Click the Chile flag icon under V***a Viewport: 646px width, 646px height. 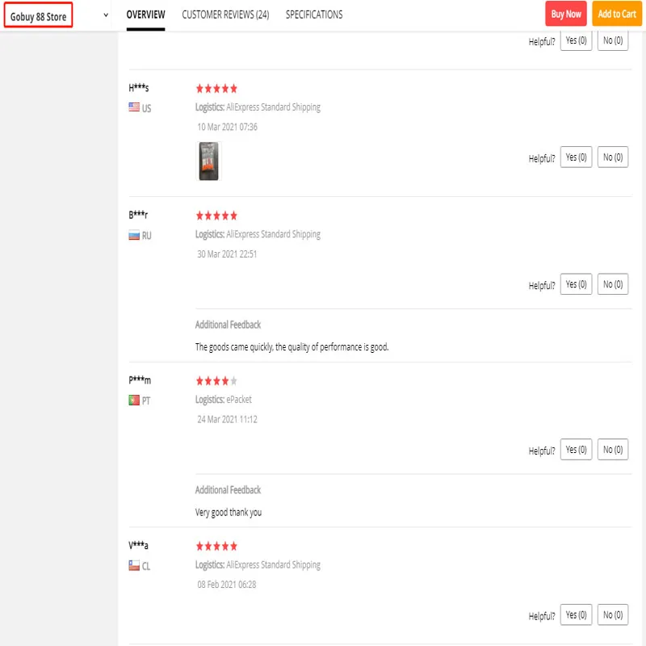click(x=134, y=566)
